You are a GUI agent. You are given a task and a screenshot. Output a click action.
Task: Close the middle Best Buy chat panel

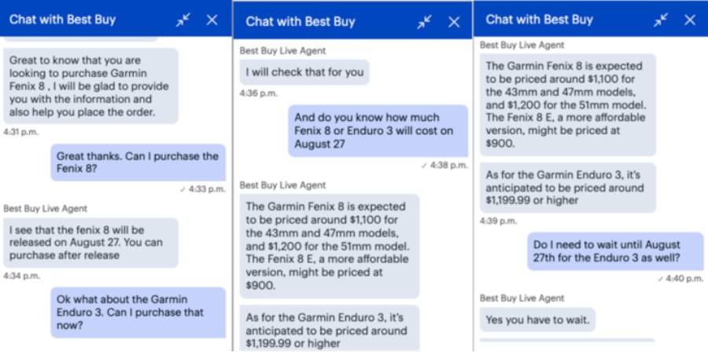click(x=454, y=22)
